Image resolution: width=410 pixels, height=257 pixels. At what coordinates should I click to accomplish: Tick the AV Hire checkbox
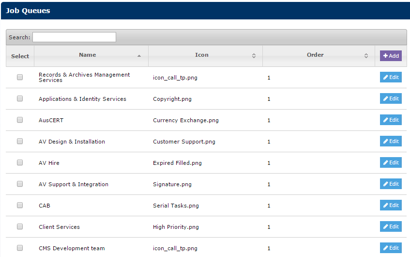tap(20, 162)
